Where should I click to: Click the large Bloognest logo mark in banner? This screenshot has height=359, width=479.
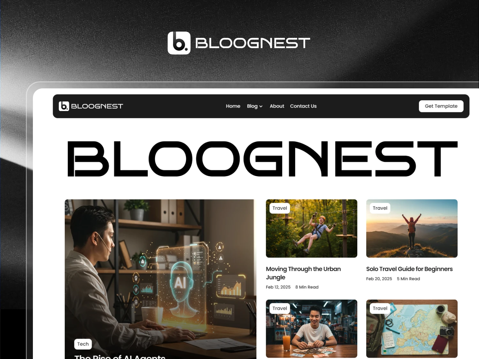tap(179, 43)
